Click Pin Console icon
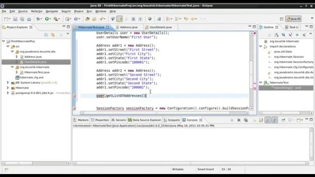Viewport: 315px width, 177px height. coord(283,120)
